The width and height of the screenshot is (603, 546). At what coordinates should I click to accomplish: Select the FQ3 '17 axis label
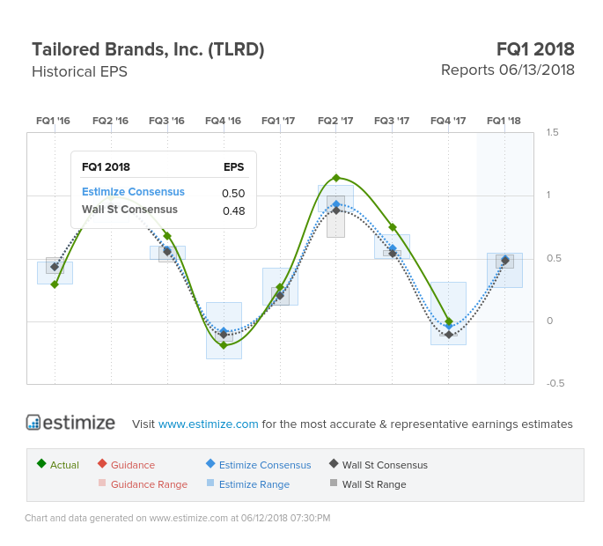(x=392, y=121)
